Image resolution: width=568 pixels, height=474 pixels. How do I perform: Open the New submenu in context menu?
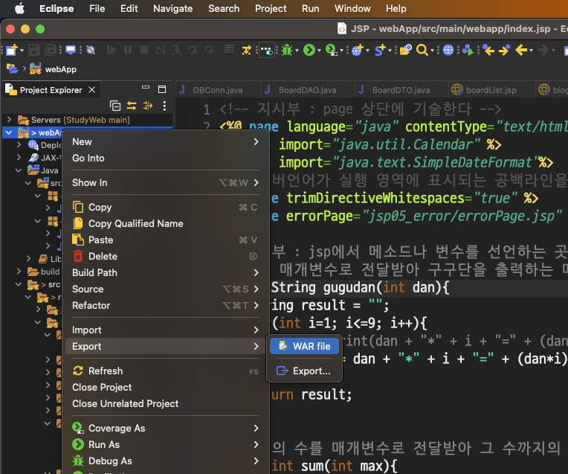[x=166, y=141]
